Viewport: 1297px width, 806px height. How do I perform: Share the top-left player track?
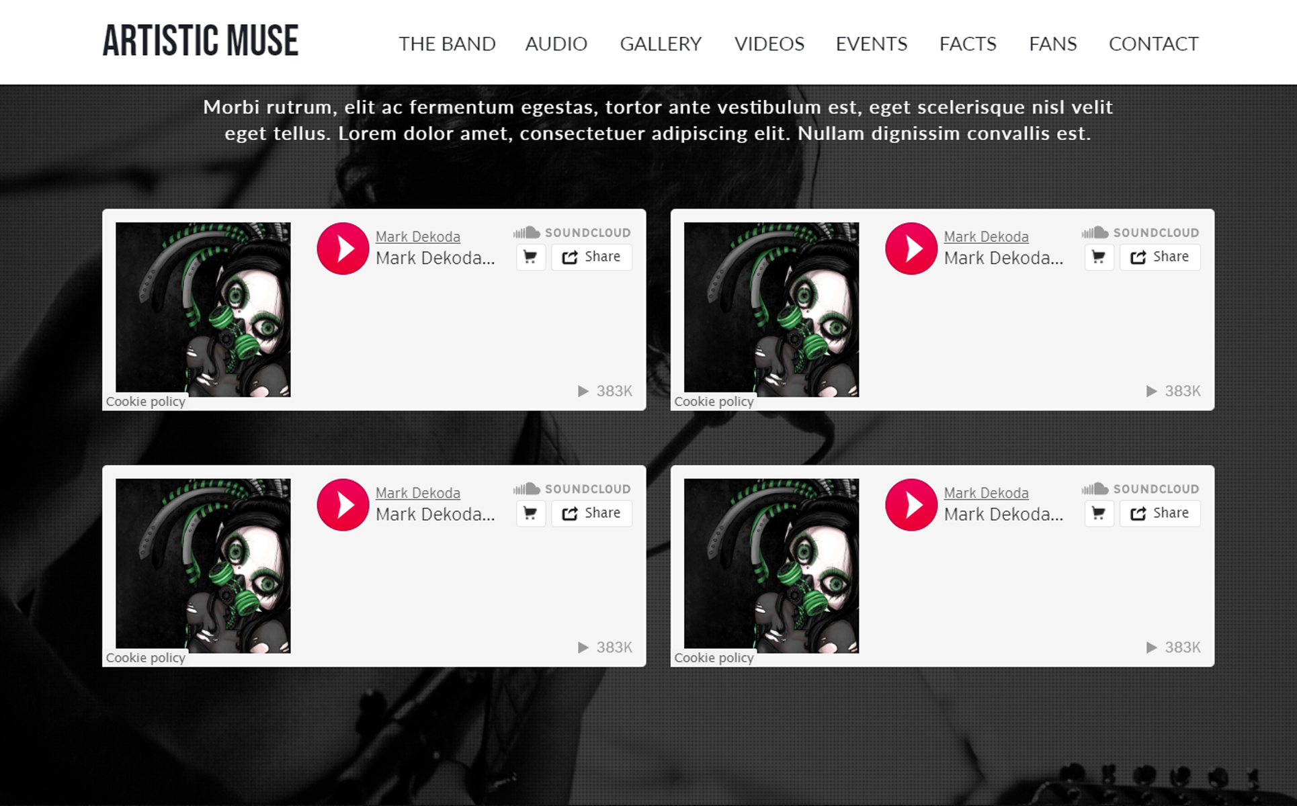coord(591,257)
